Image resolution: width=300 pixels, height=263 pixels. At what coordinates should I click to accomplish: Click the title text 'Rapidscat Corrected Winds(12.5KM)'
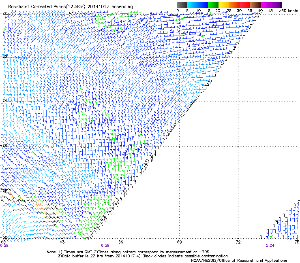(47, 7)
